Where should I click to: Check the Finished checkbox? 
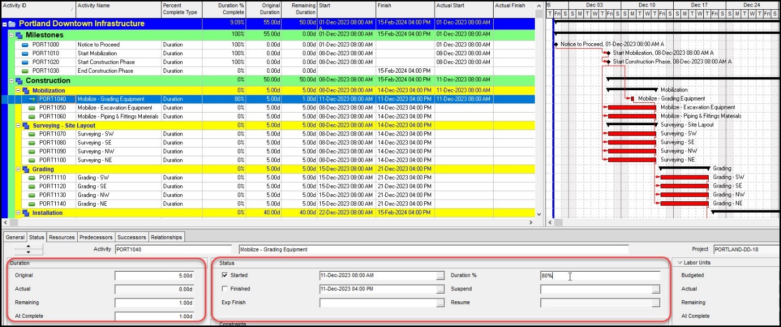(224, 289)
